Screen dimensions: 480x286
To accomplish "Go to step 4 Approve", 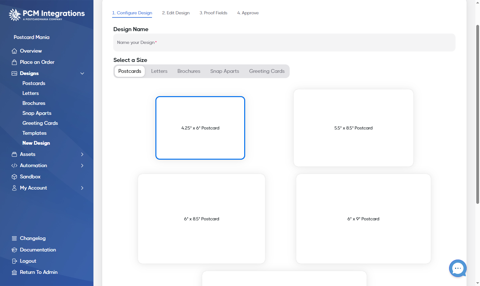I will [x=248, y=13].
